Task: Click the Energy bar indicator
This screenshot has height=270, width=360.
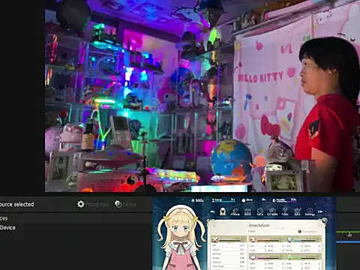Action: 223,200
